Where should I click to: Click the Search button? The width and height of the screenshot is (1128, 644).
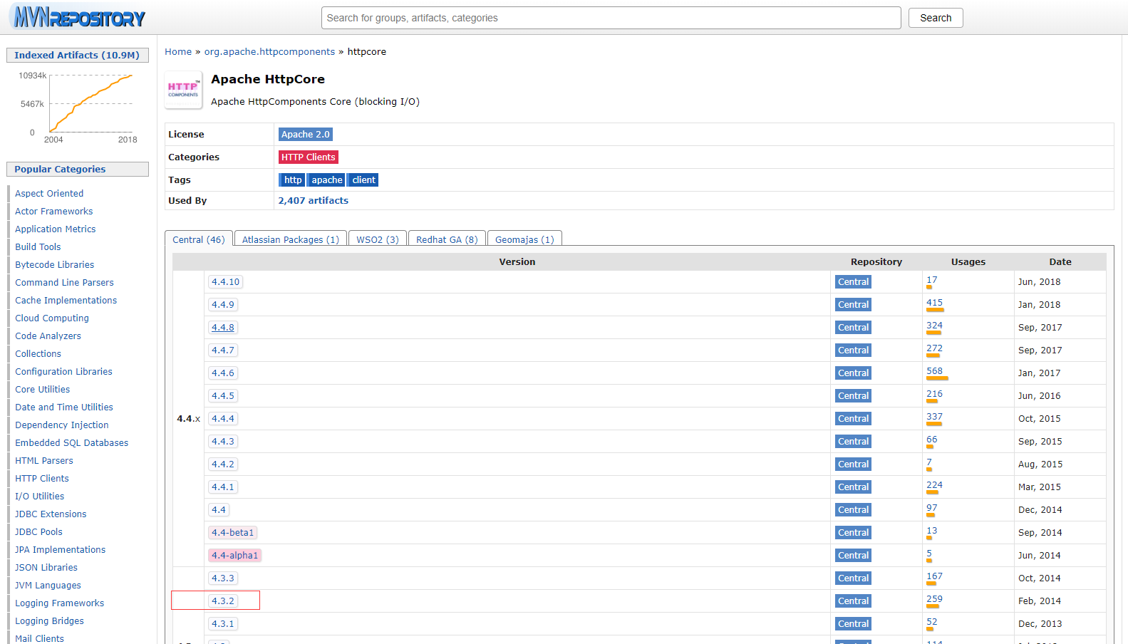click(x=936, y=18)
